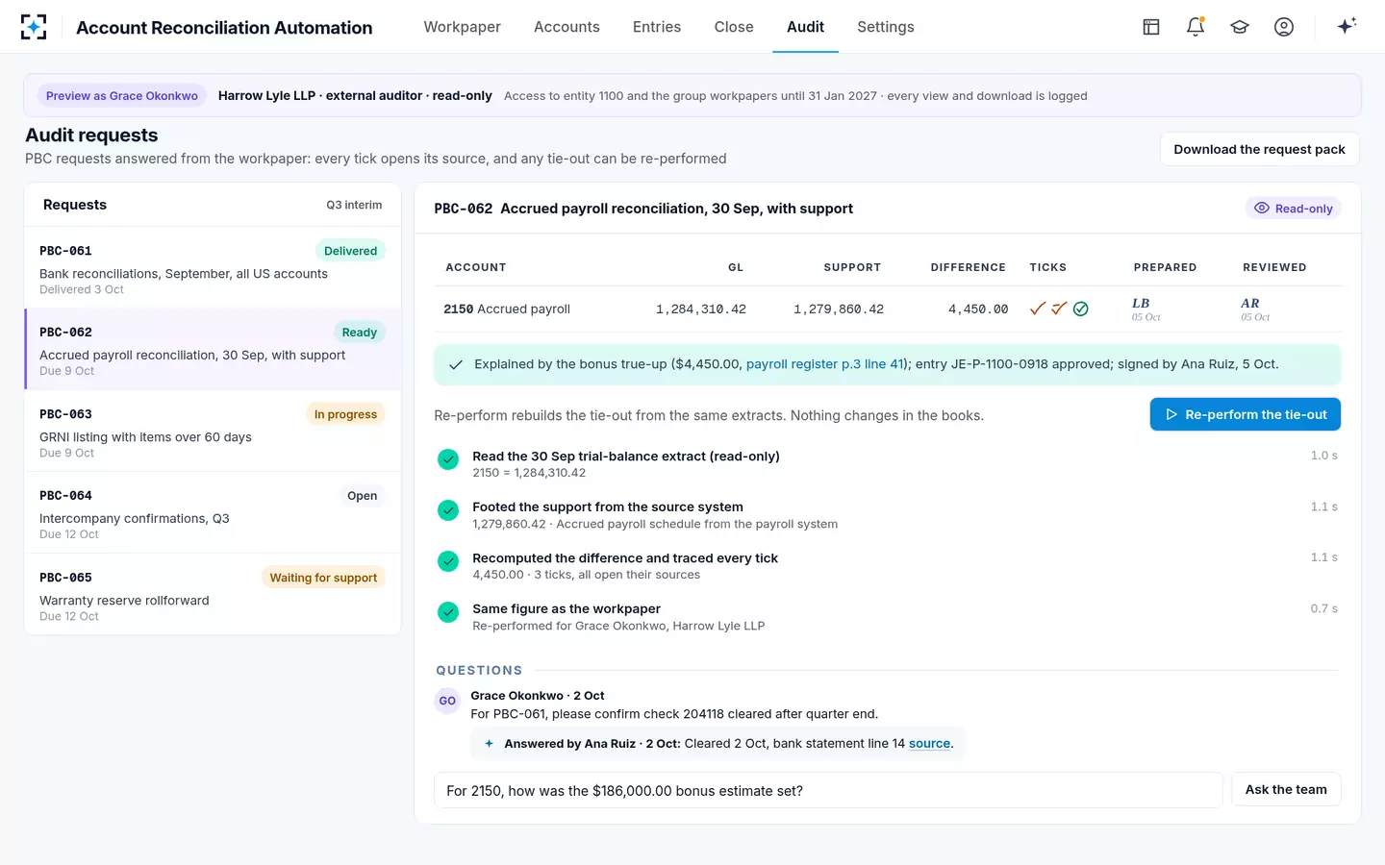Go to the Close tab
Screen dimensions: 1385x865
pyautogui.click(x=734, y=27)
